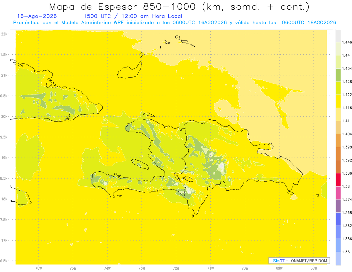Click the legend value "1.374"

[347, 200]
